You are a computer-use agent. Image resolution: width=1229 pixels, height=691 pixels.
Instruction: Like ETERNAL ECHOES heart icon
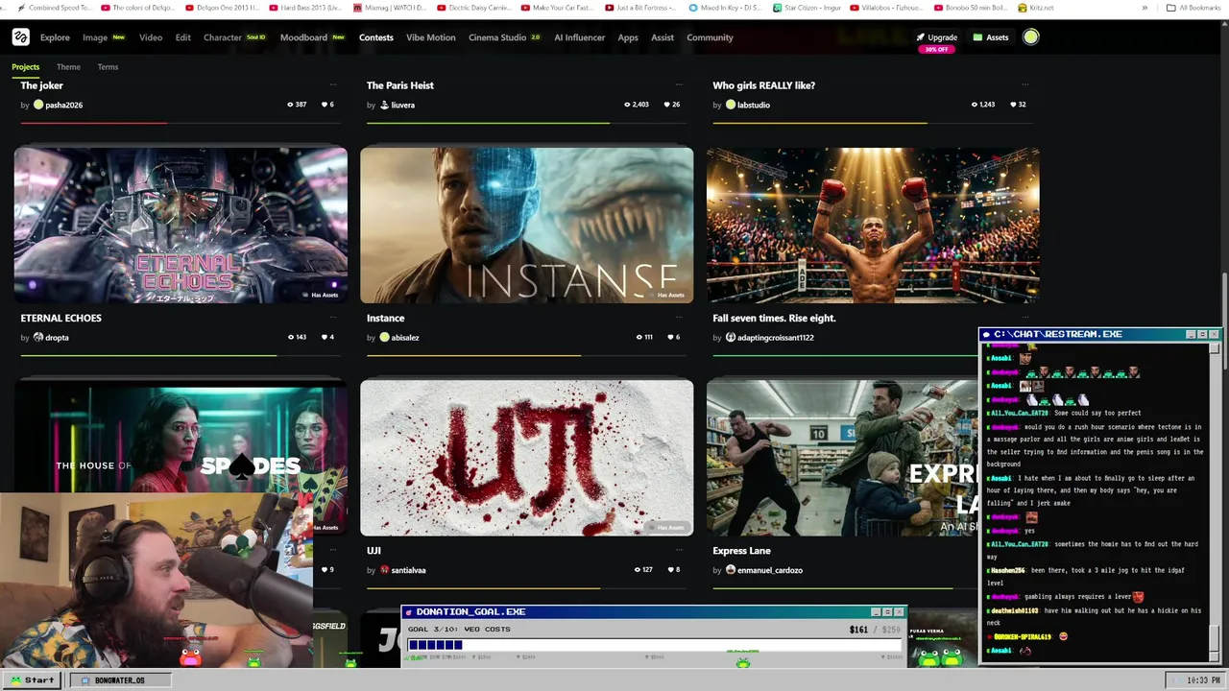click(325, 338)
